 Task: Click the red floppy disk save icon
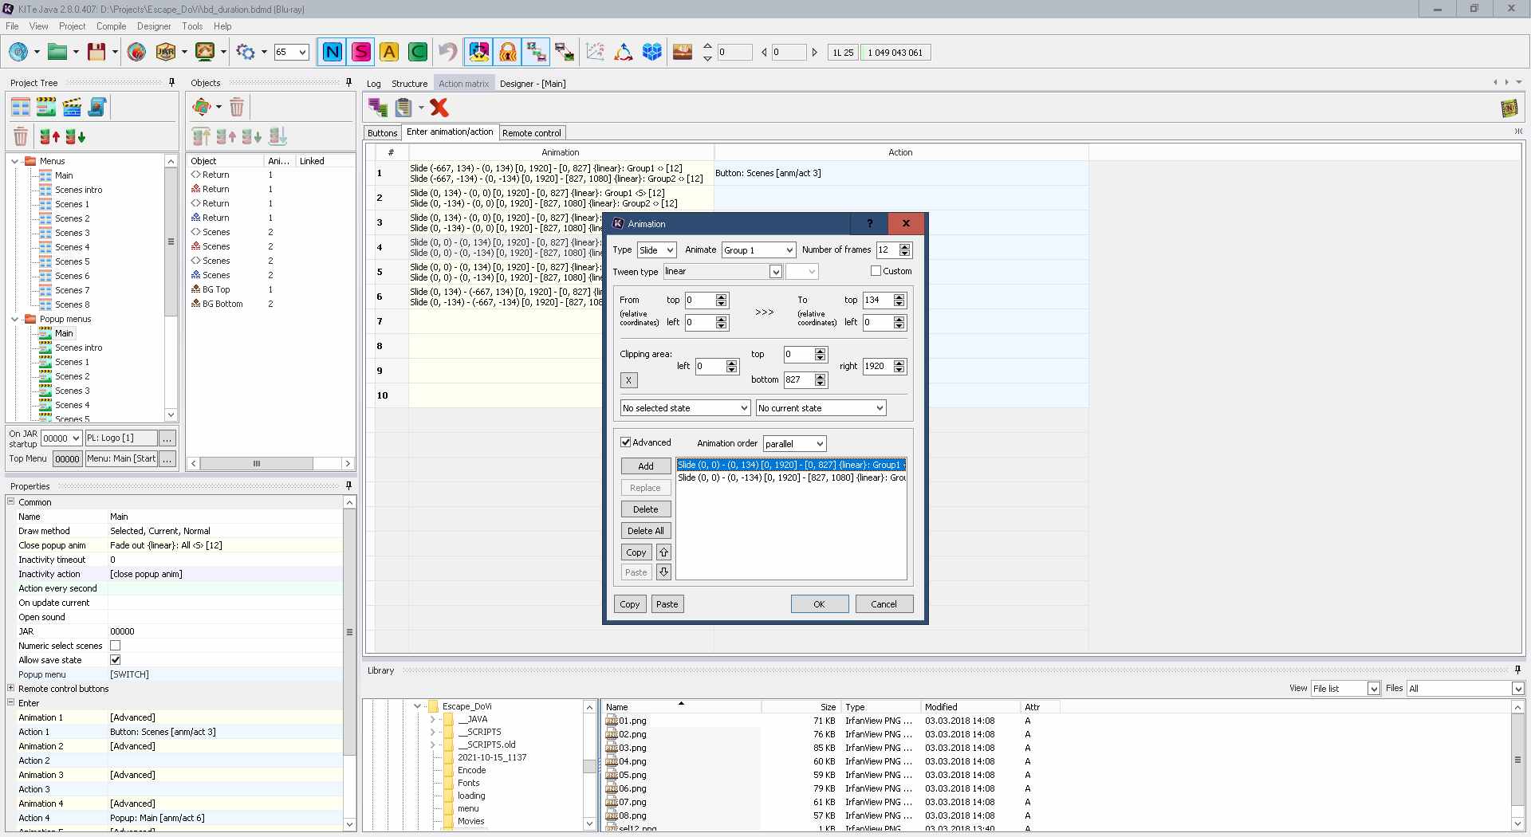[96, 53]
